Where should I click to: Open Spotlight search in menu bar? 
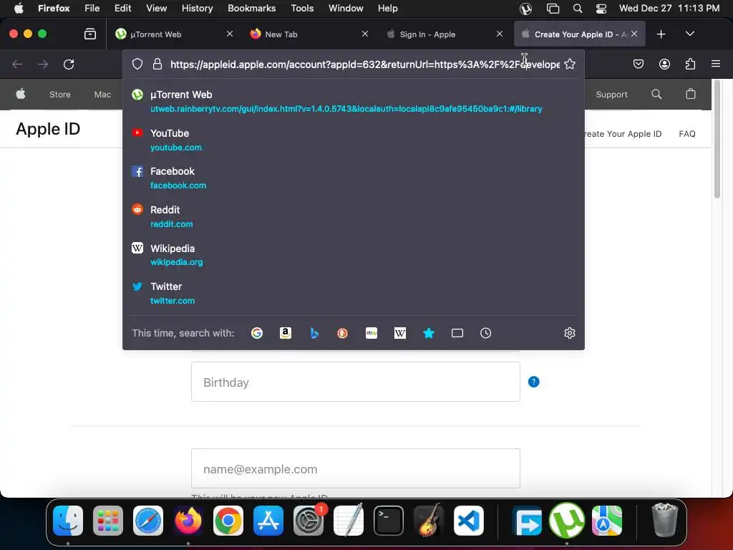[x=578, y=8]
